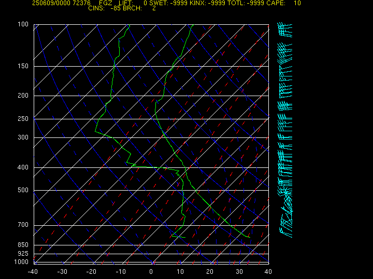373x279 pixels.
Task: Click the CAPE: label in header
Action: point(276,3)
